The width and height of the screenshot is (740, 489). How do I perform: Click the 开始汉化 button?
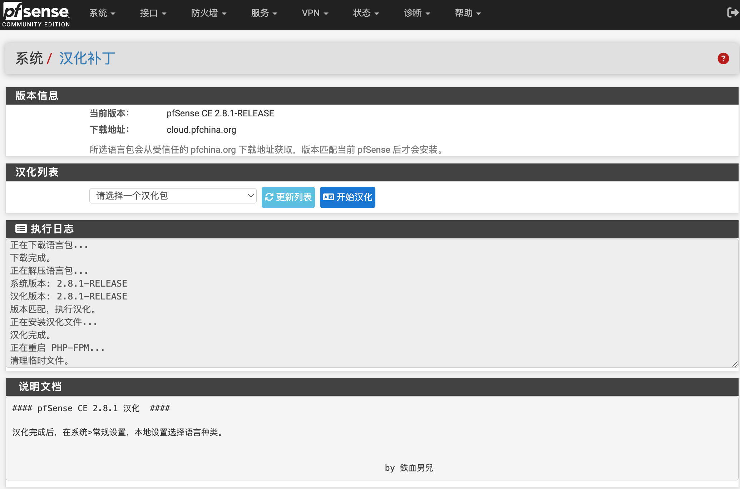tap(347, 197)
